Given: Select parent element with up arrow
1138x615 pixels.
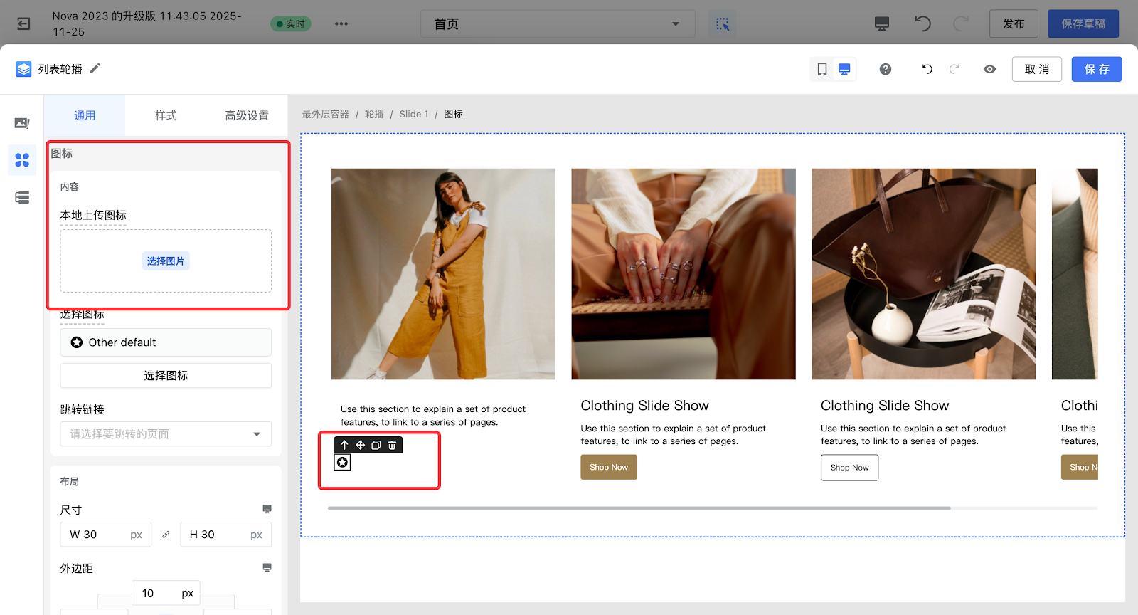Looking at the screenshot, I should tap(344, 445).
